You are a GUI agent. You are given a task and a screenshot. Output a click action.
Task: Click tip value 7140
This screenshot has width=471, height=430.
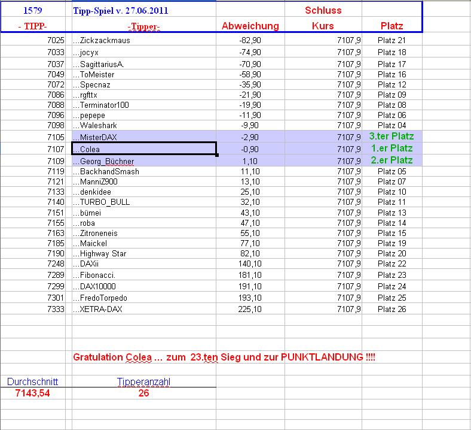56,202
